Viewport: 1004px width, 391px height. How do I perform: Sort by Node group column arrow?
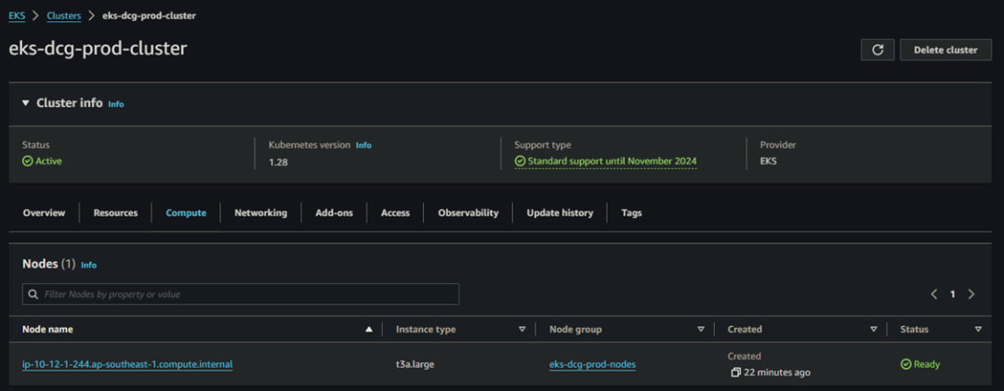pos(701,329)
